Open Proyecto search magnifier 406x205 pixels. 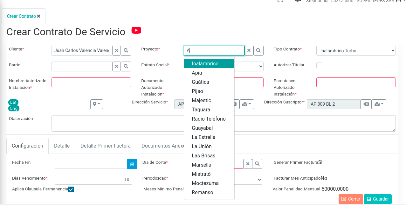pyautogui.click(x=258, y=50)
